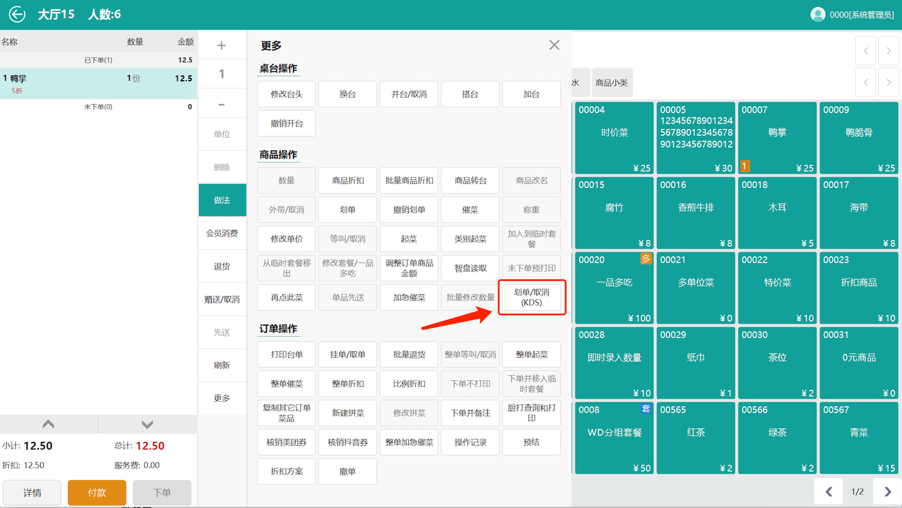Click 加急催菜 button
The height and width of the screenshot is (508, 902).
[x=409, y=297]
